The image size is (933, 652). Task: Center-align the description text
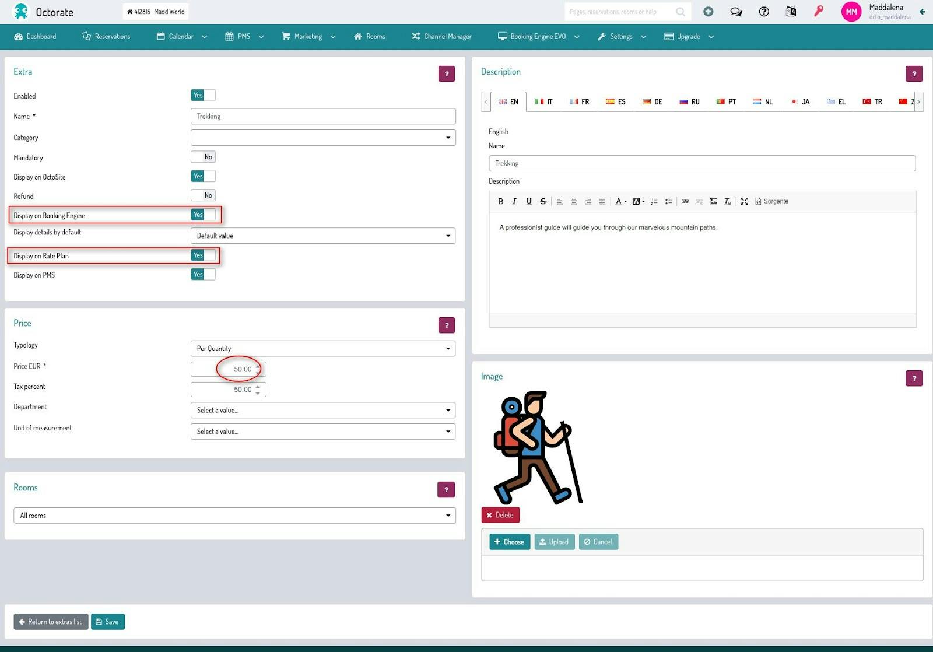(x=574, y=201)
